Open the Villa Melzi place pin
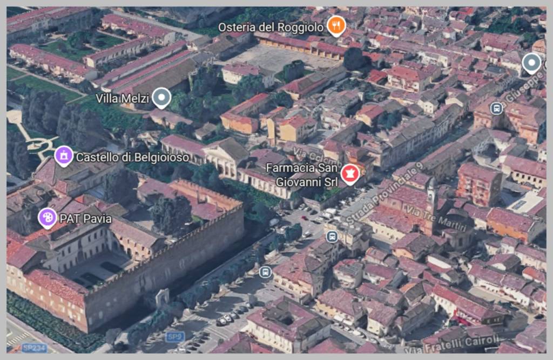 click(160, 98)
